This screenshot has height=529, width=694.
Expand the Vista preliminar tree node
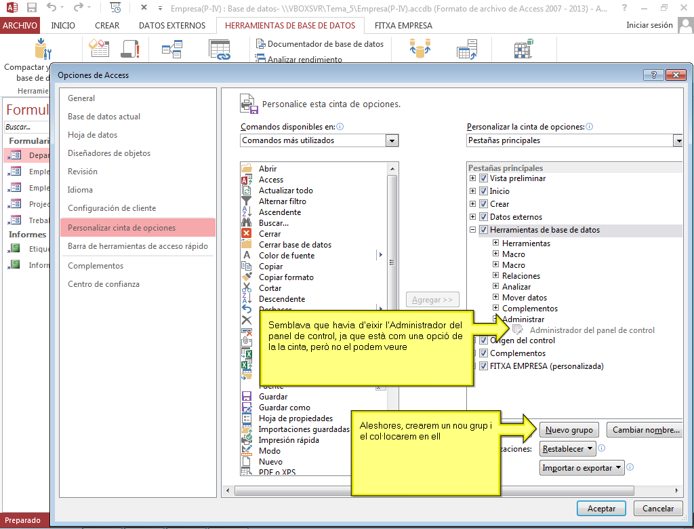472,178
